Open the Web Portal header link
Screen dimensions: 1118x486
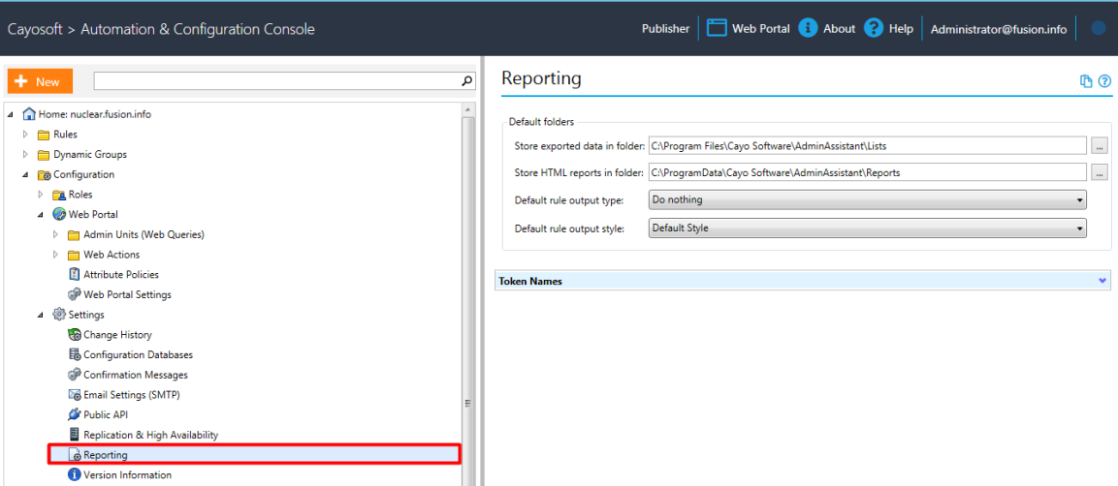click(x=761, y=28)
